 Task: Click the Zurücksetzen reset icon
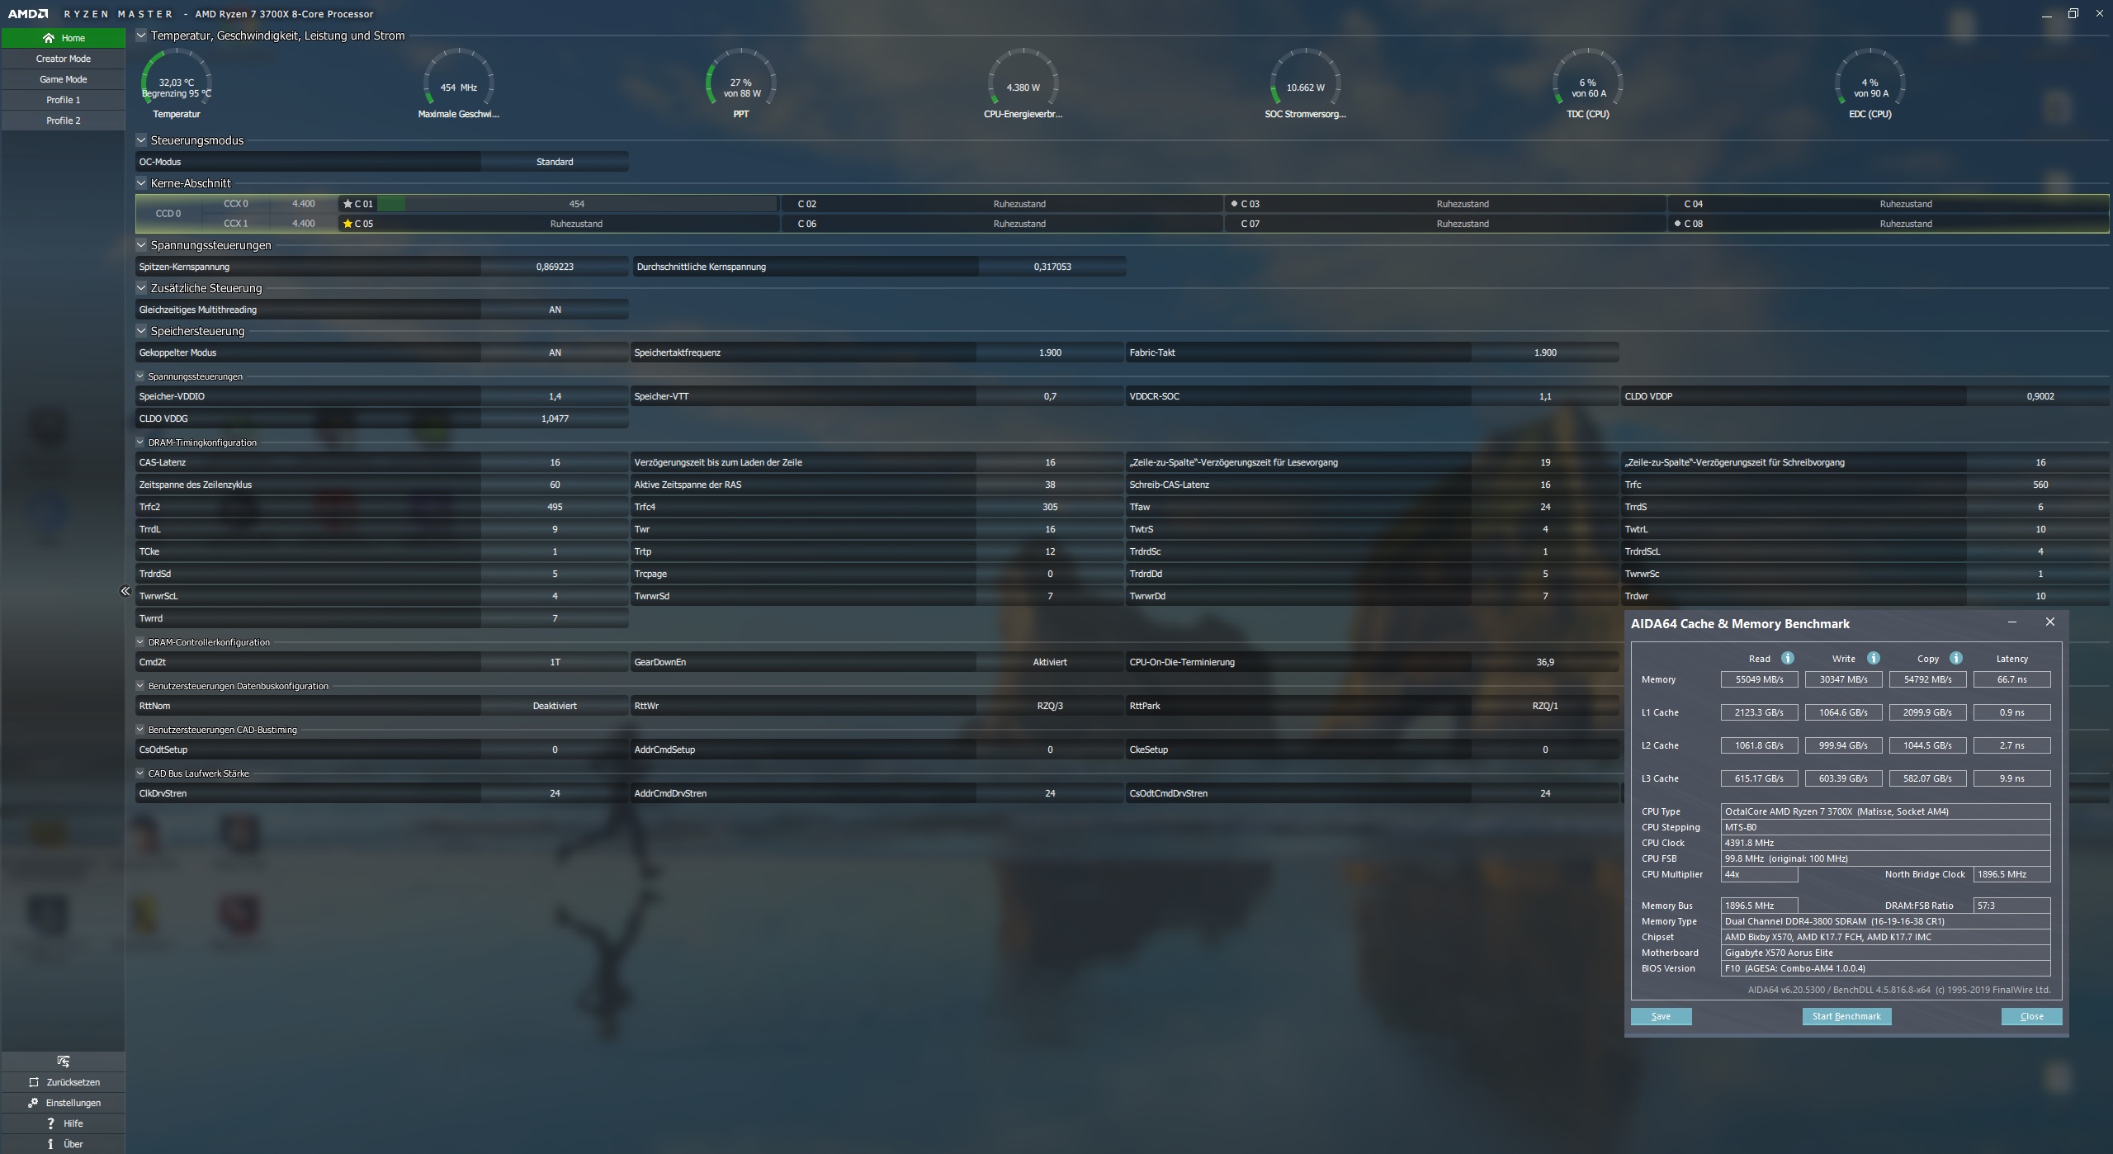point(34,1082)
